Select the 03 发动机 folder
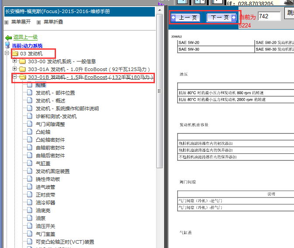 click(31, 54)
